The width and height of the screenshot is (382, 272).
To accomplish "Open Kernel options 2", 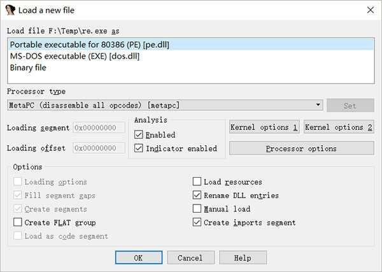I will tap(339, 127).
